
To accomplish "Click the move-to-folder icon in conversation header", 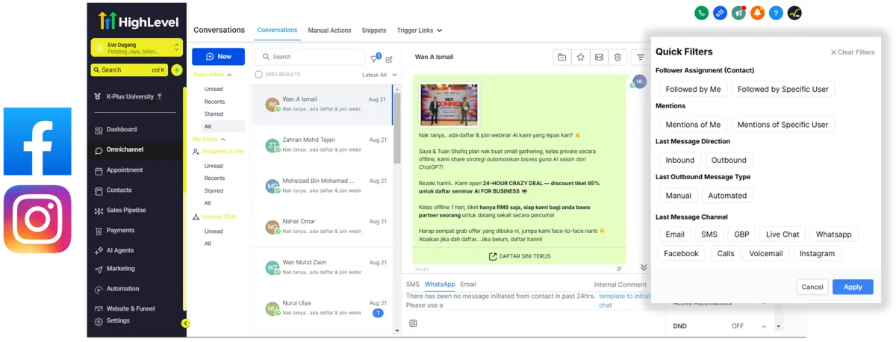I will [561, 57].
